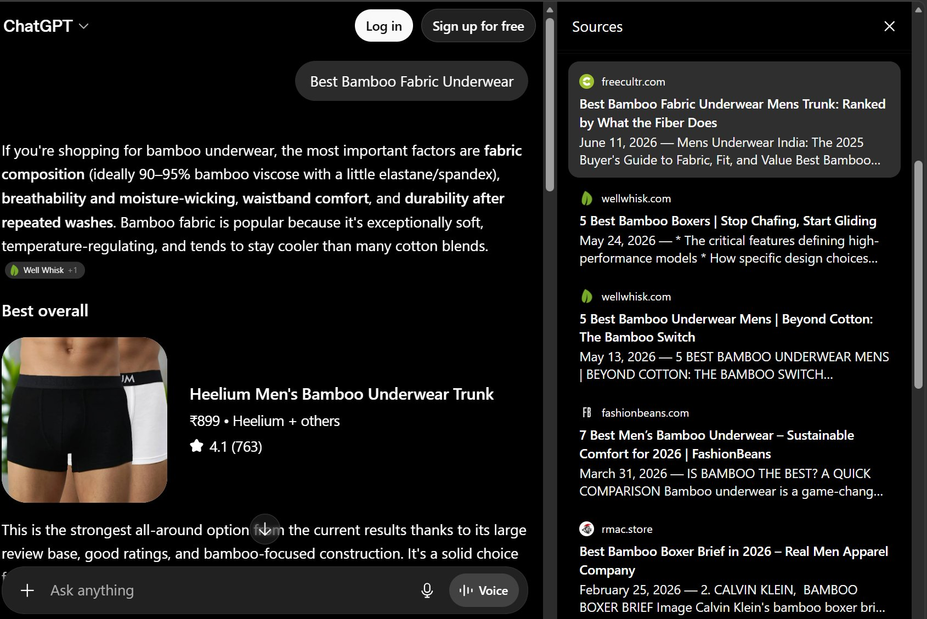Open Best Bamboo Boxer Brief in 2026 article
Image resolution: width=927 pixels, height=619 pixels.
(733, 560)
